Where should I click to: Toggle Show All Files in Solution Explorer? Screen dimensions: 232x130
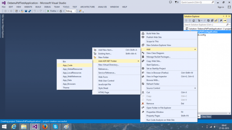(x=216, y=20)
